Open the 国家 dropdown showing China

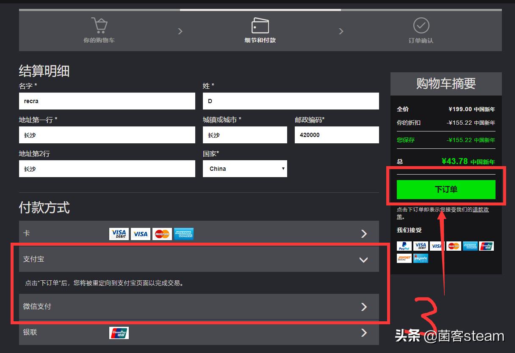point(245,169)
